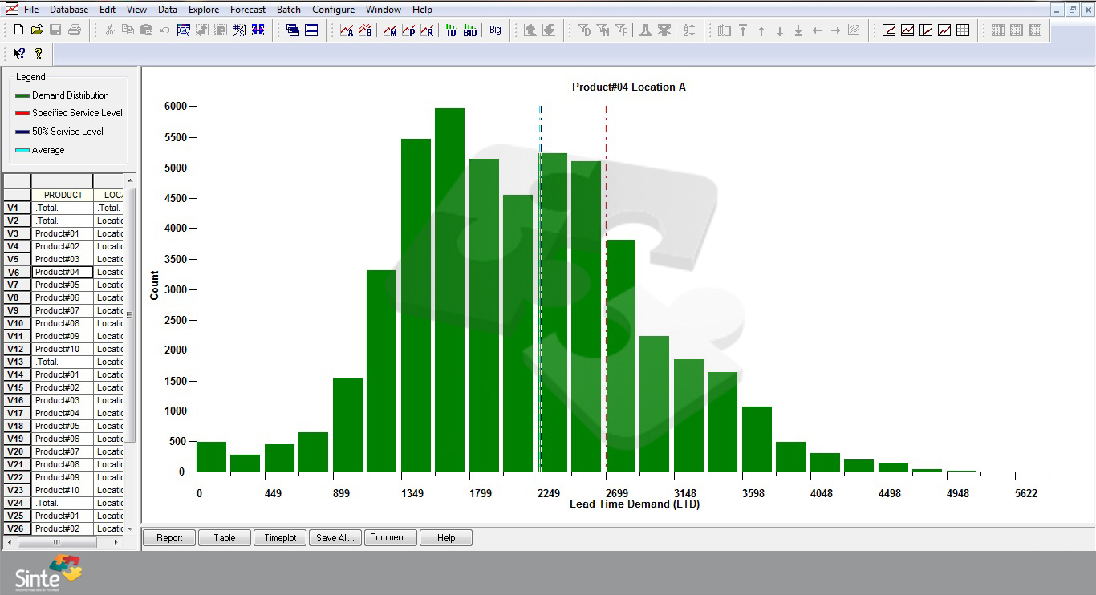Screen dimensions: 1096x595
Task: Open the Explore menu
Action: 204,10
